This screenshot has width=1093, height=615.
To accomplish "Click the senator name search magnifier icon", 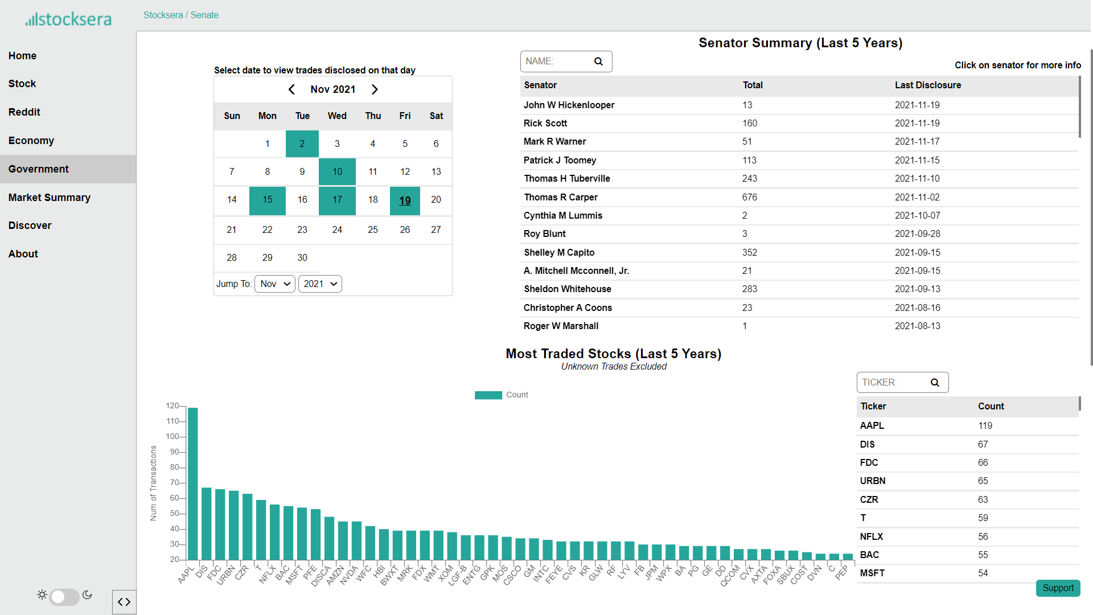I will point(598,61).
